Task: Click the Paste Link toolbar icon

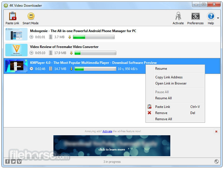Action: [13, 16]
